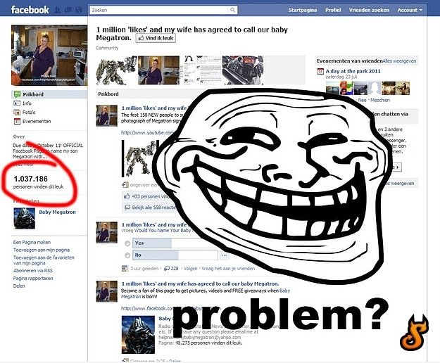Click the avatar of the poll post
The image size is (440, 363).
(x=106, y=232)
